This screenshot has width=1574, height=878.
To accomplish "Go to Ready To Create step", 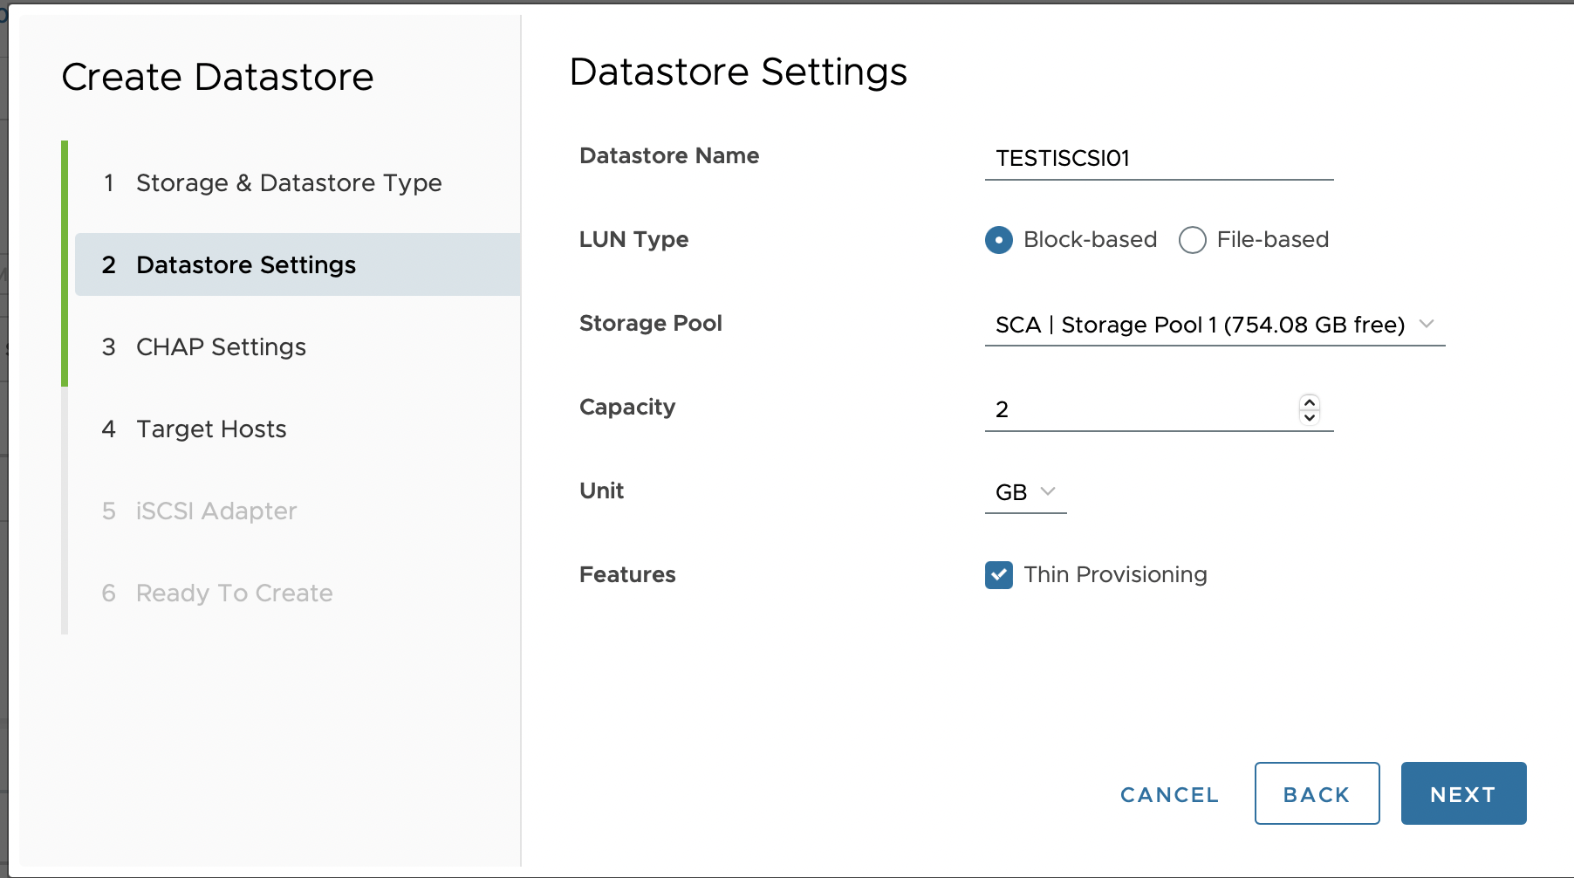I will [x=234, y=593].
